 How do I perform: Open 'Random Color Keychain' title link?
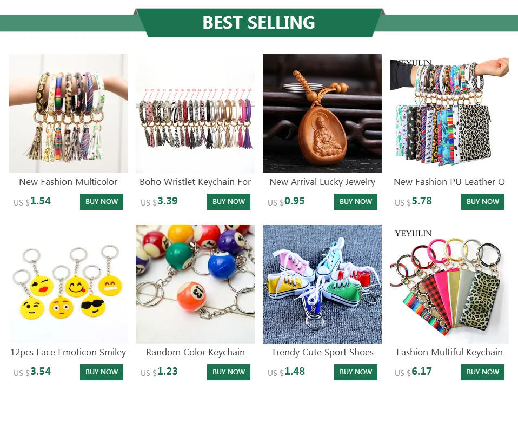point(195,353)
